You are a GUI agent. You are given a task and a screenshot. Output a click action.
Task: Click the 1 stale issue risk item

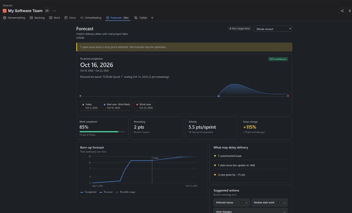251,166
